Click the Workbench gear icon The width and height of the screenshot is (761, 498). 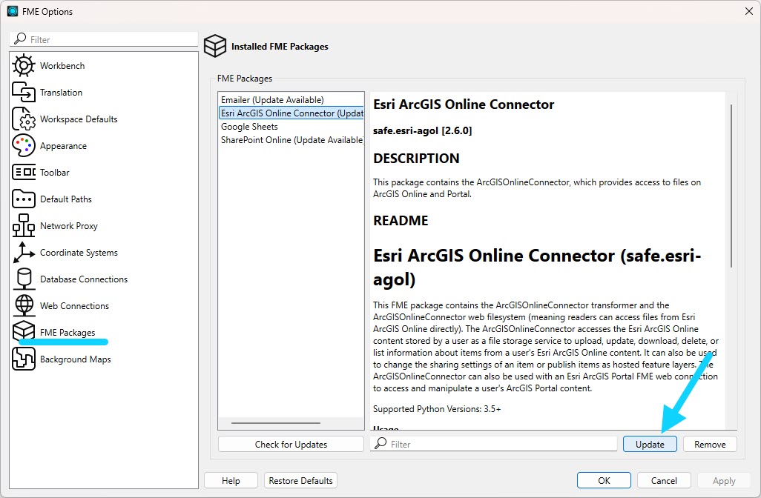pos(23,65)
